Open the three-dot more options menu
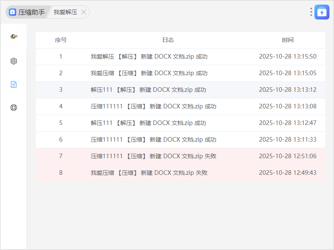The width and height of the screenshot is (334, 250). pos(311,12)
